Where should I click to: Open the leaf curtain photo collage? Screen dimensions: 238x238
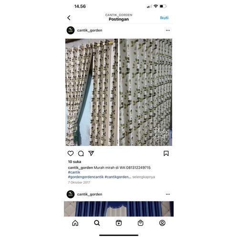[x=119, y=92]
